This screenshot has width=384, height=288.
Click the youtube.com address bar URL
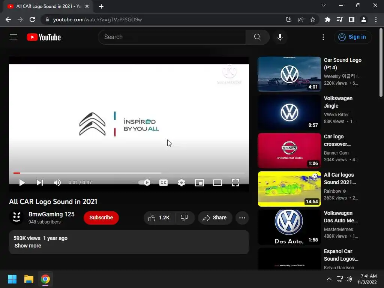(x=97, y=19)
